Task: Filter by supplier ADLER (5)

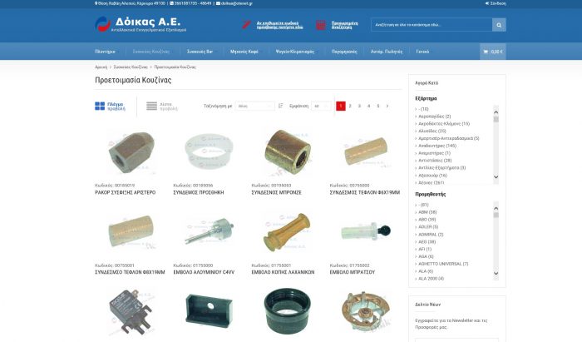Action: click(x=428, y=227)
